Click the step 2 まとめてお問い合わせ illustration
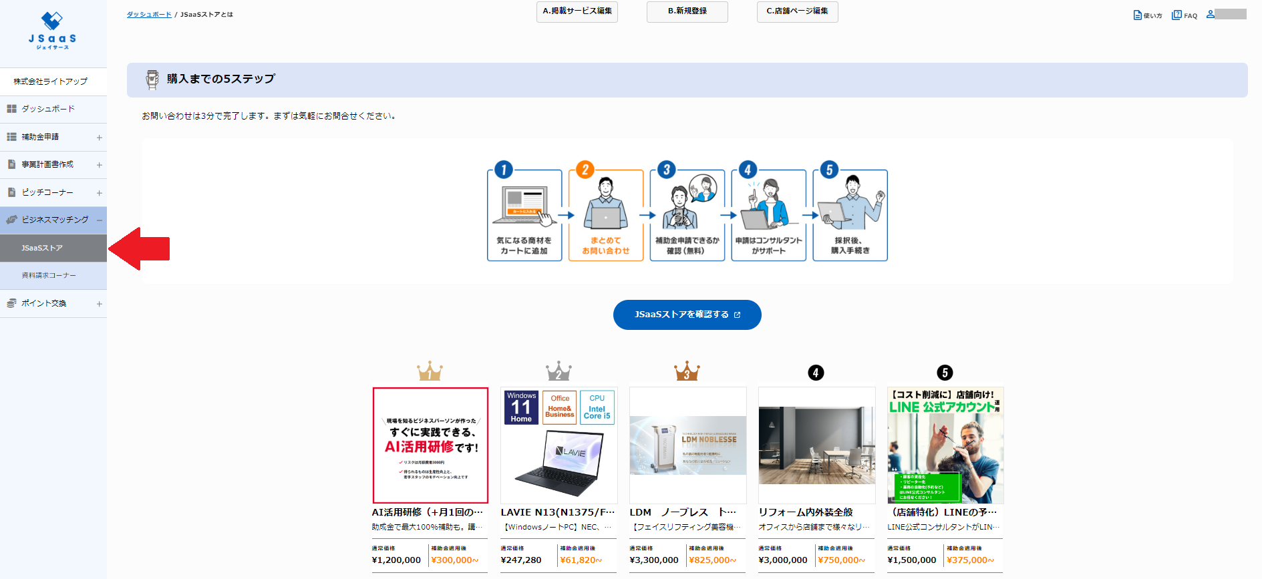This screenshot has width=1262, height=579. tap(605, 215)
